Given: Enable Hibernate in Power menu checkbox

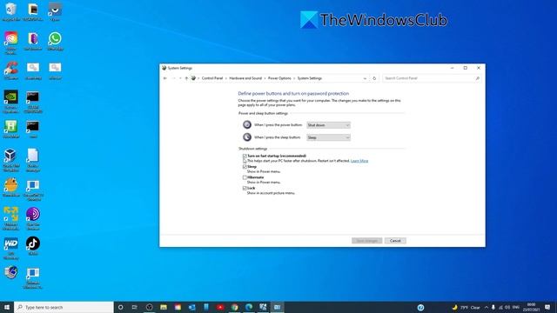Looking at the screenshot, I should (245, 177).
